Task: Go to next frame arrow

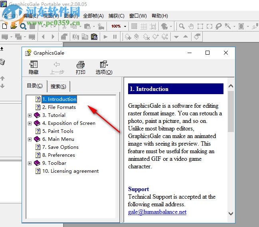Action: [x=53, y=37]
